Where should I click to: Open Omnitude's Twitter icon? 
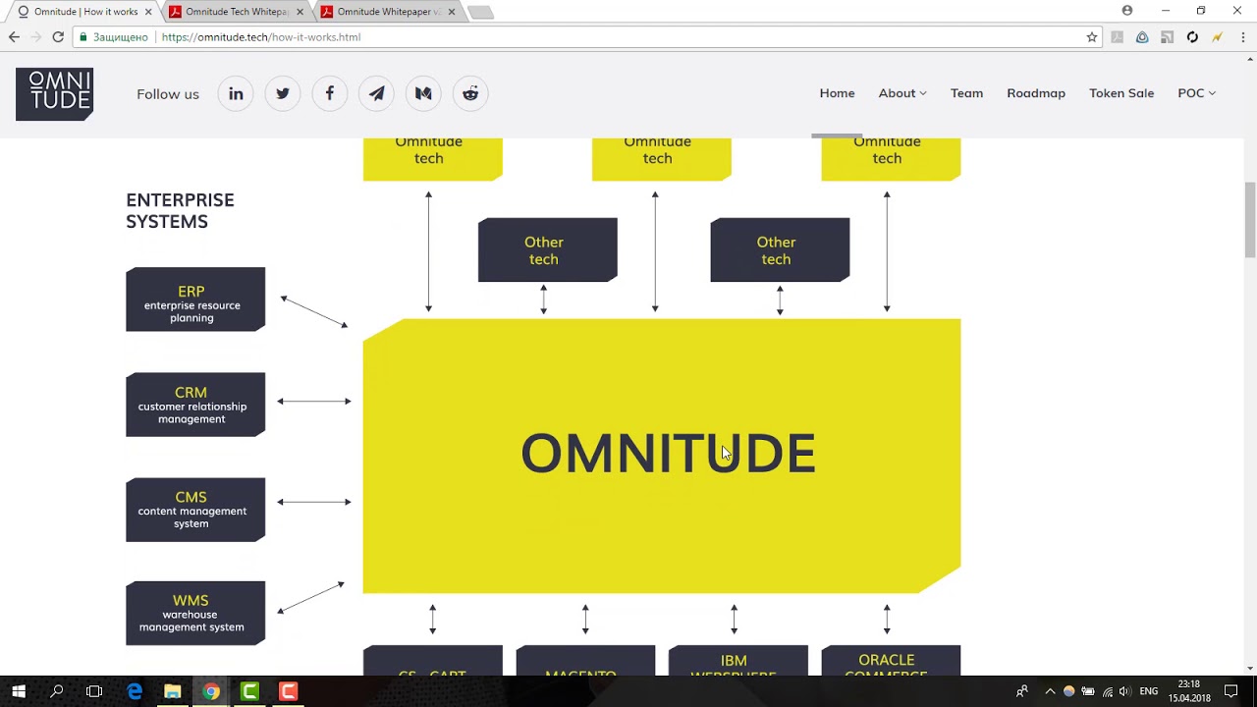point(283,93)
